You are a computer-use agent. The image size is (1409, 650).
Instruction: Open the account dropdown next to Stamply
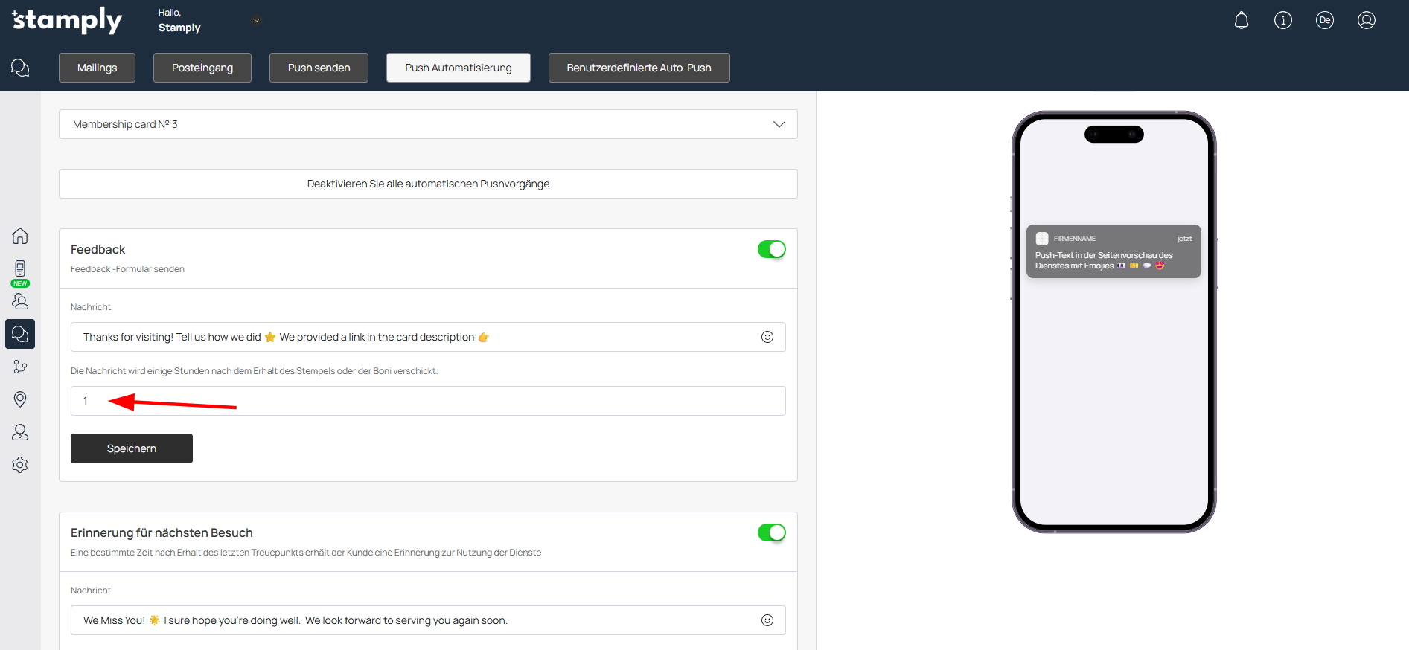click(x=256, y=20)
